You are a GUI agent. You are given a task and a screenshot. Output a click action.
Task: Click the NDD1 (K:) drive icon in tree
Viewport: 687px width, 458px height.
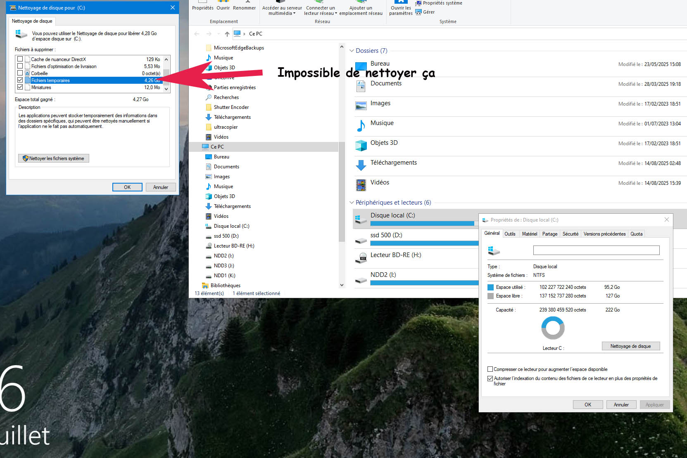209,276
